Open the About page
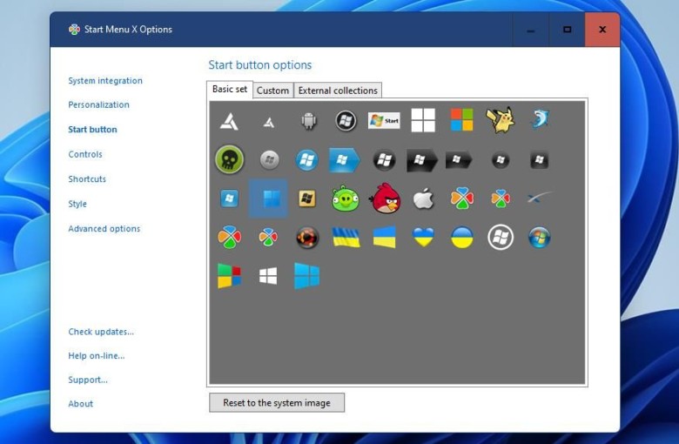The width and height of the screenshot is (679, 444). pos(81,404)
